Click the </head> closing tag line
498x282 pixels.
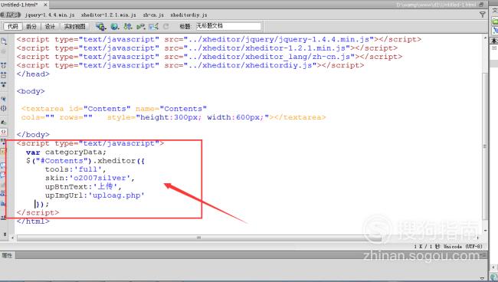point(34,74)
